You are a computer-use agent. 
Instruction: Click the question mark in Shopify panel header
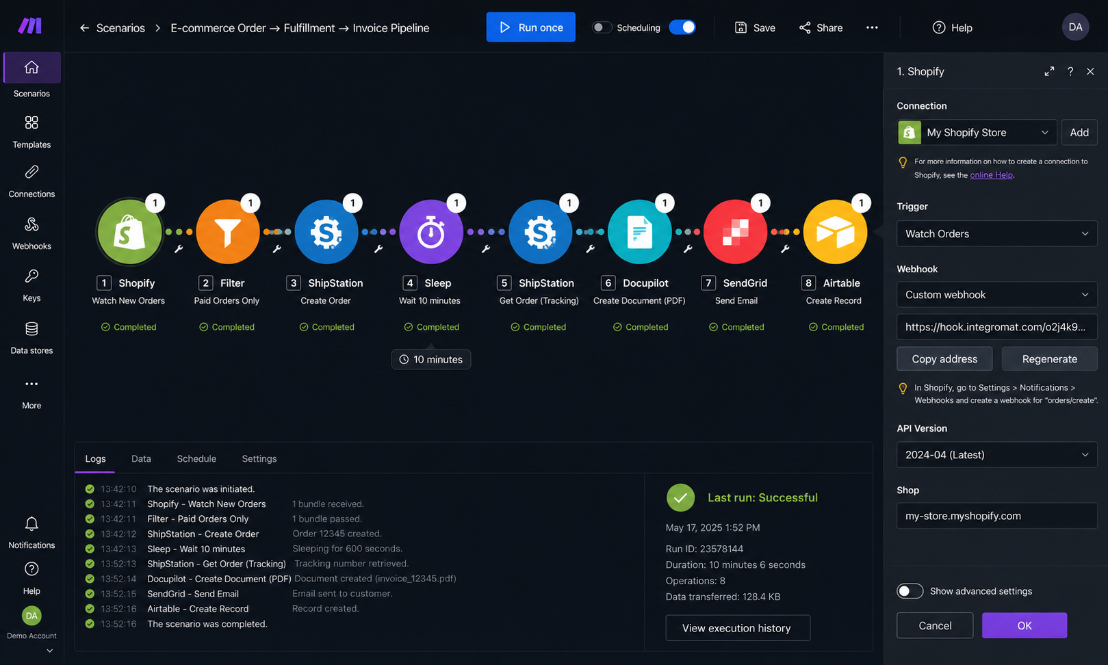[x=1070, y=71]
